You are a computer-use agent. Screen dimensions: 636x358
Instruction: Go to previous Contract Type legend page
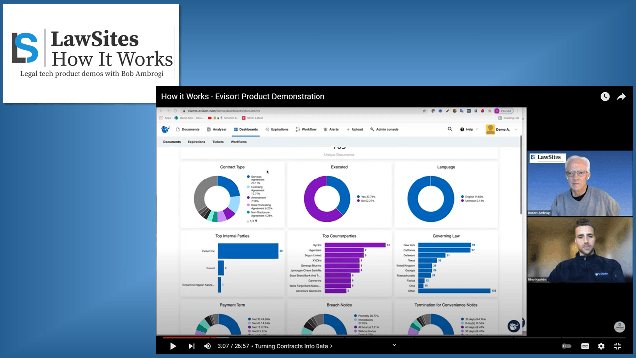pos(248,221)
